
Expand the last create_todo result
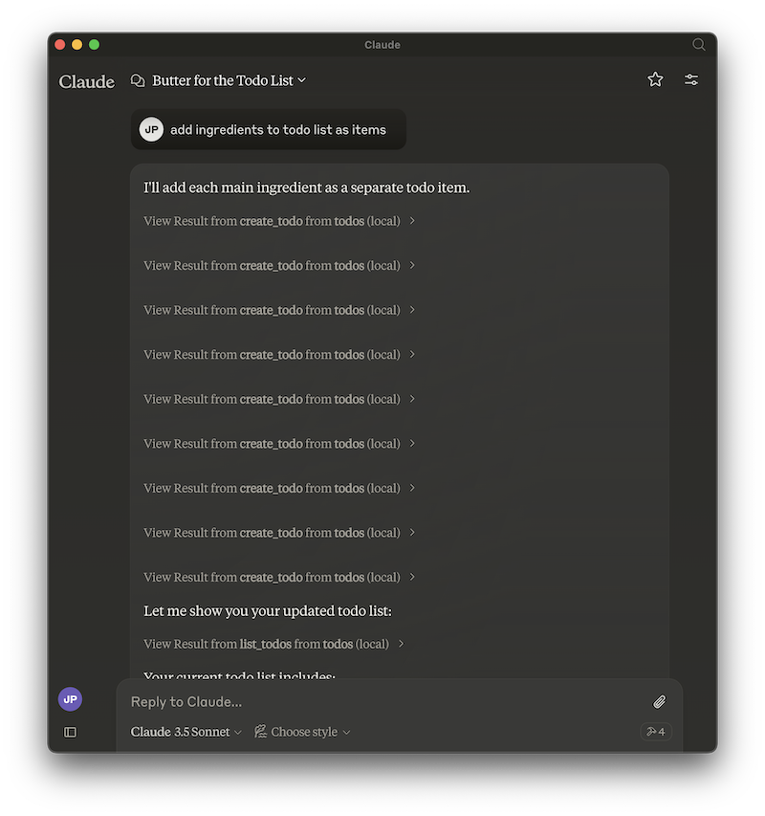277,577
